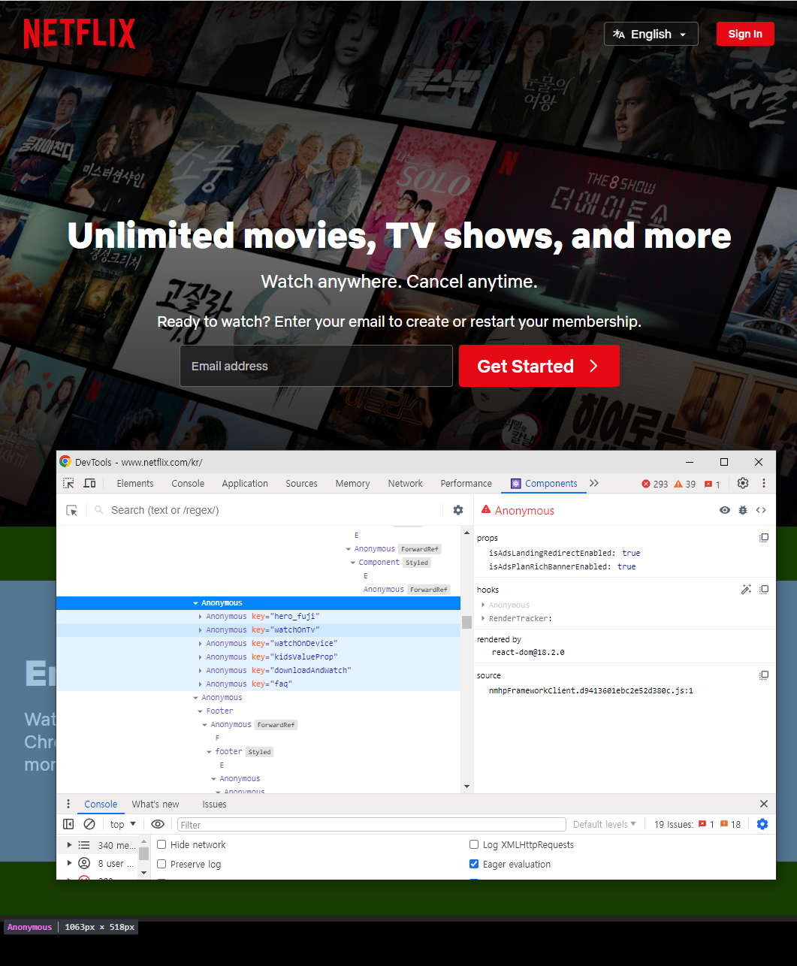Open the Default levels dropdown
The image size is (797, 966).
pos(605,825)
